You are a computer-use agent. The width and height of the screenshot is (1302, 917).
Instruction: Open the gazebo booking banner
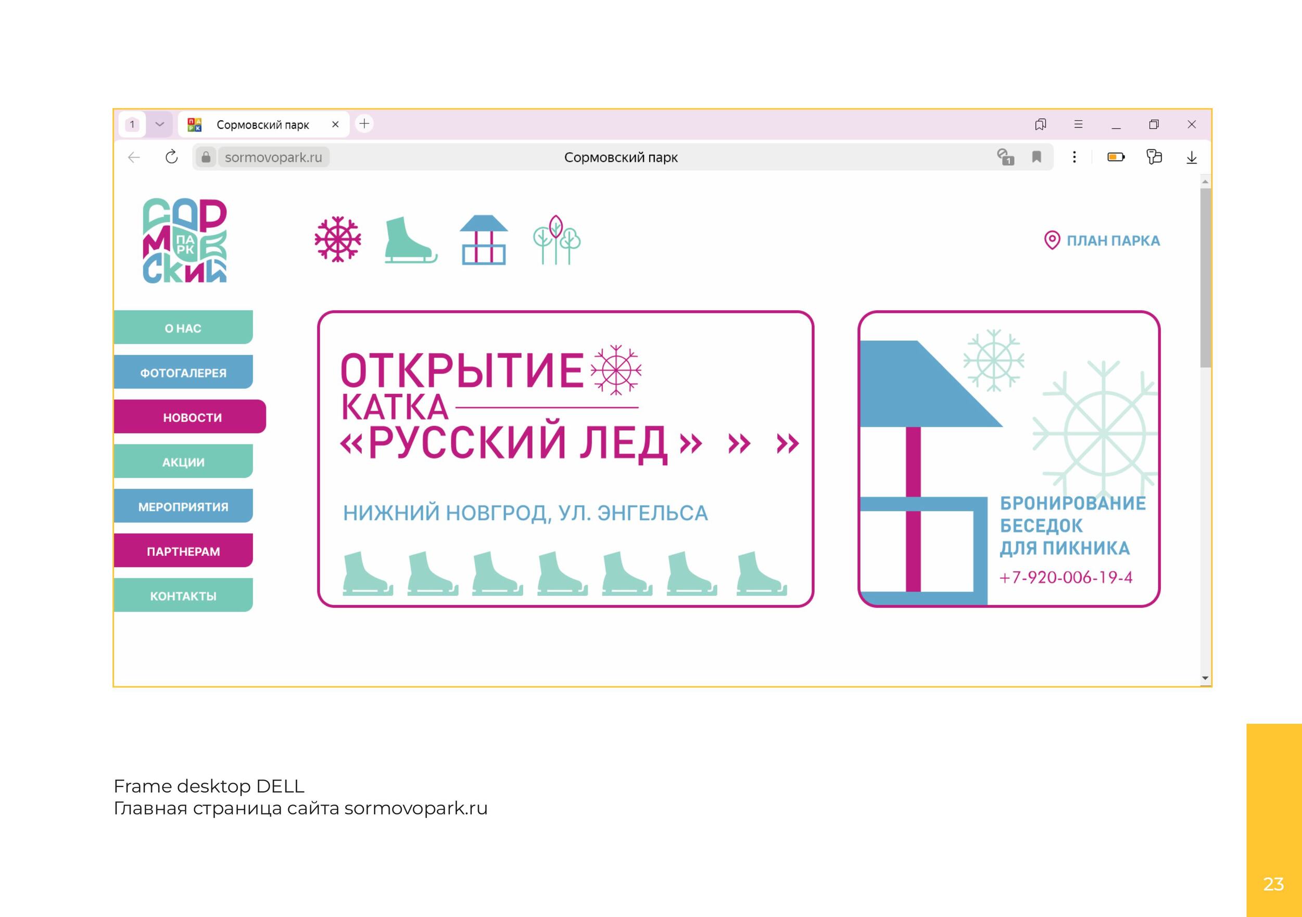1008,459
